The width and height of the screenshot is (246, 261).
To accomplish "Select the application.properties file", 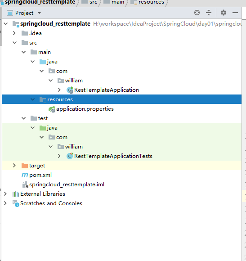I will coord(85,109).
